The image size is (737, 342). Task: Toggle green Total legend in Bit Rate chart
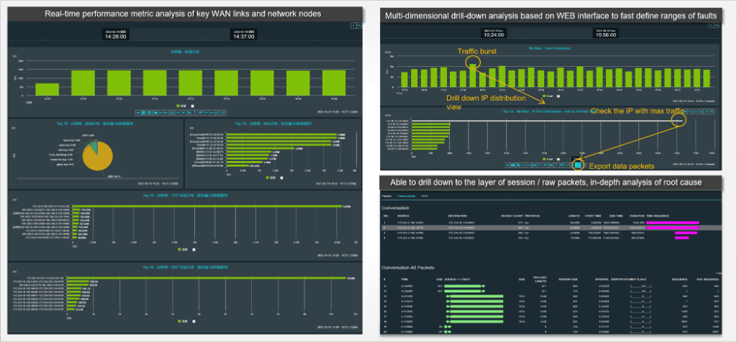[x=548, y=96]
